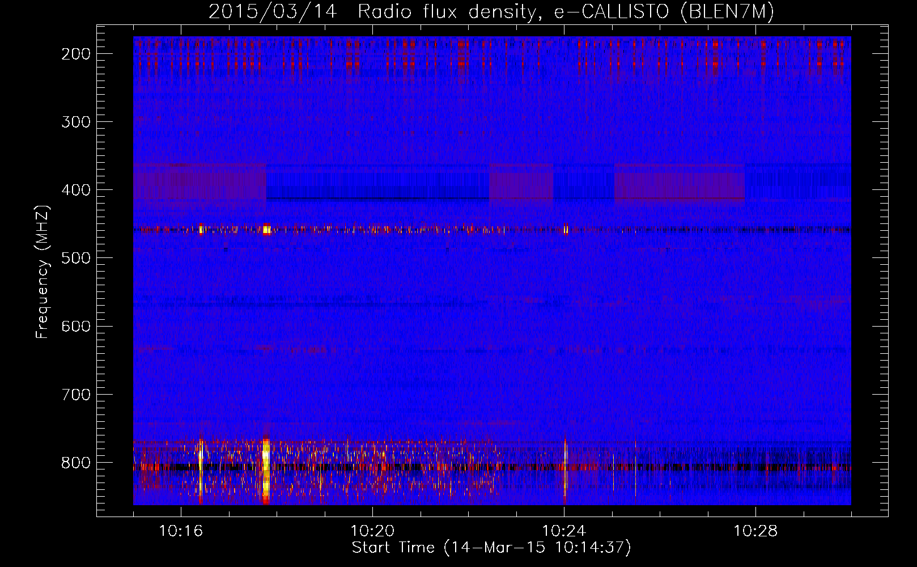
Task: Click the 'Start Time (14-Mar-15 10:14:37)' label
Action: (491, 548)
